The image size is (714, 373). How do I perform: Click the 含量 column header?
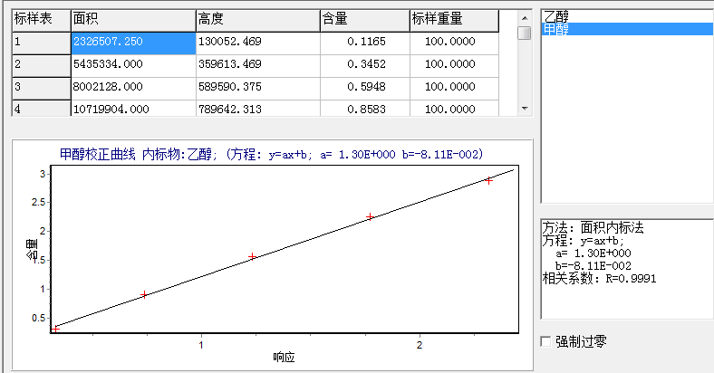[x=364, y=19]
